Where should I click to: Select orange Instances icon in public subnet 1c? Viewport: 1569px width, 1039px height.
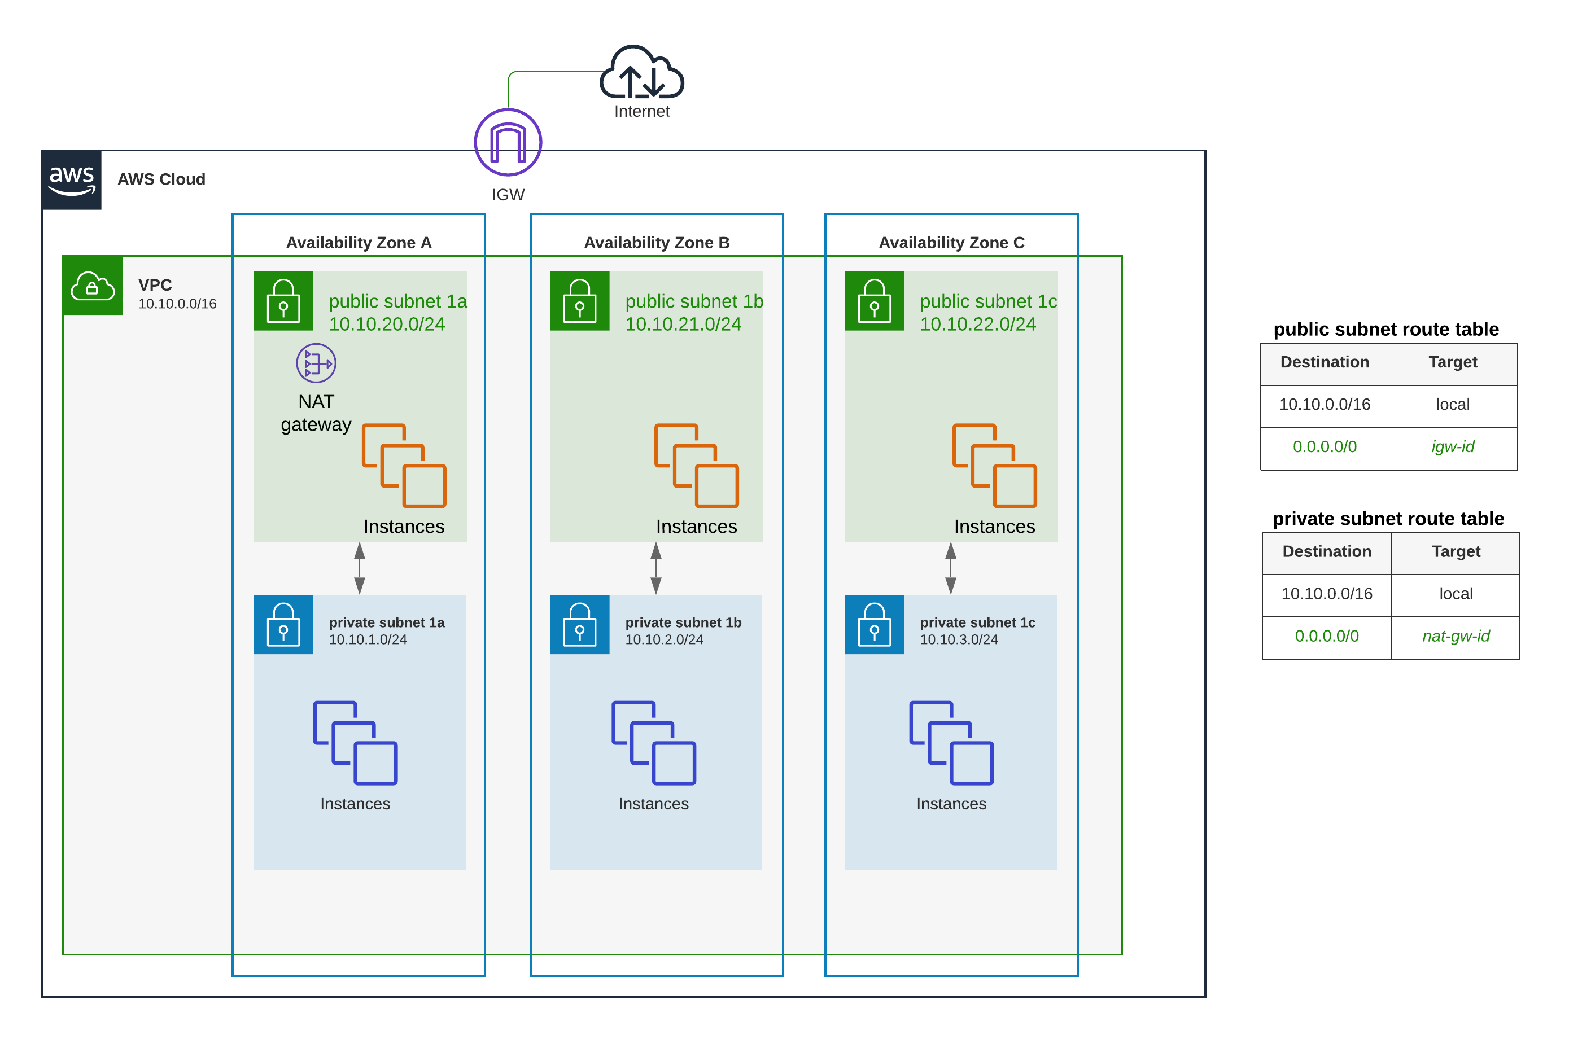994,465
